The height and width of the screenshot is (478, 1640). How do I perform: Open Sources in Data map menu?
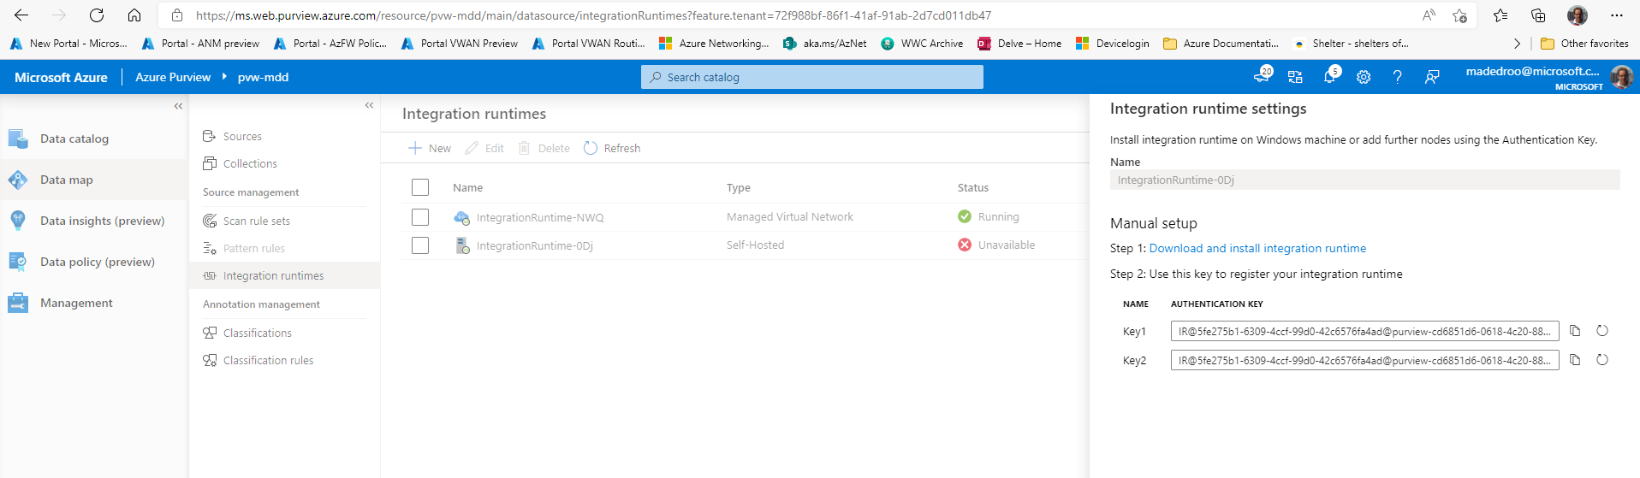242,136
